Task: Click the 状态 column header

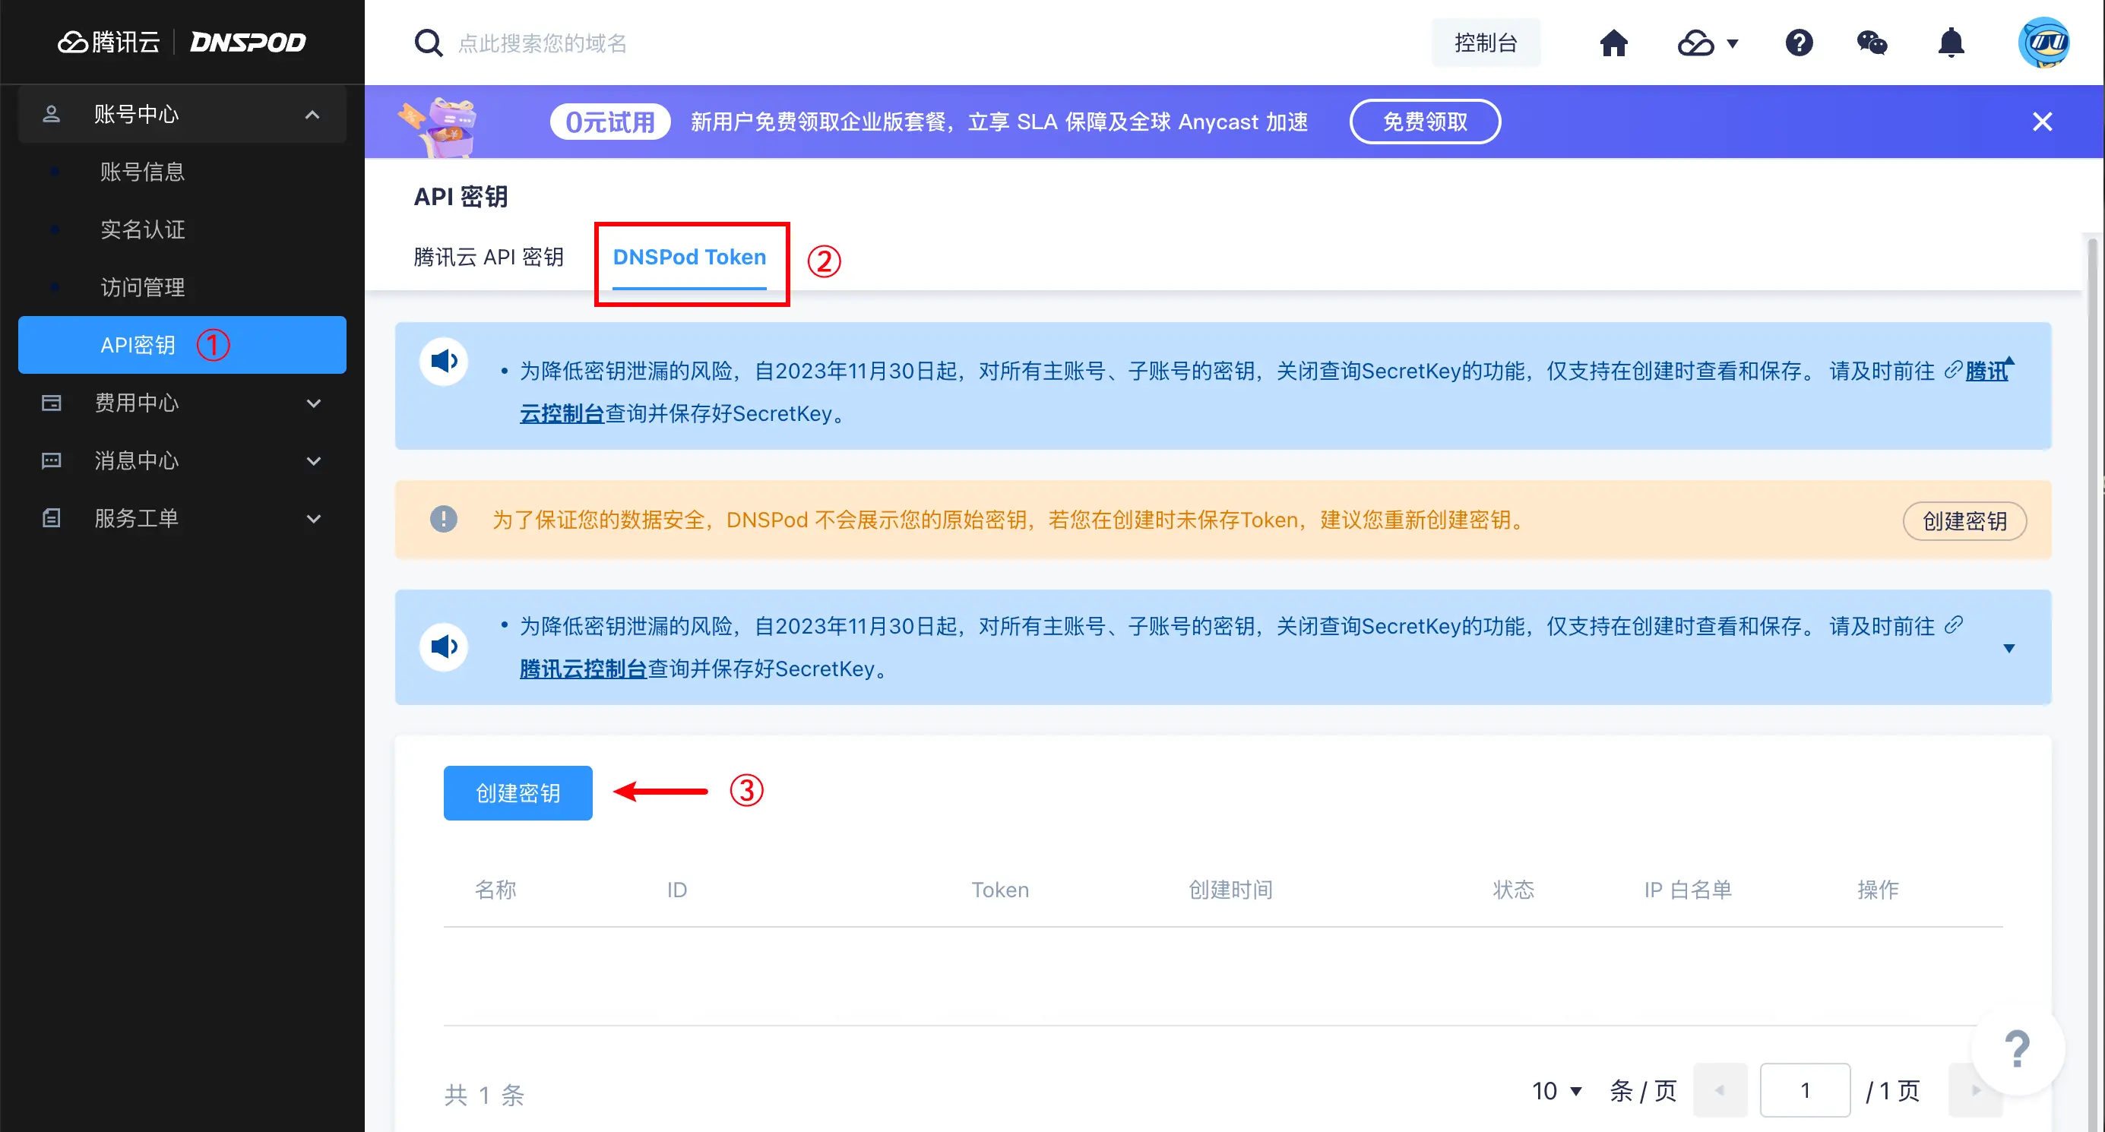Action: tap(1512, 890)
